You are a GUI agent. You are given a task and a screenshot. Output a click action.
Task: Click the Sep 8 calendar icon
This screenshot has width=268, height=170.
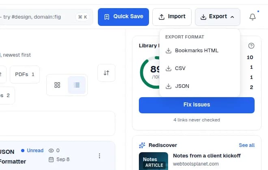[x=51, y=159]
